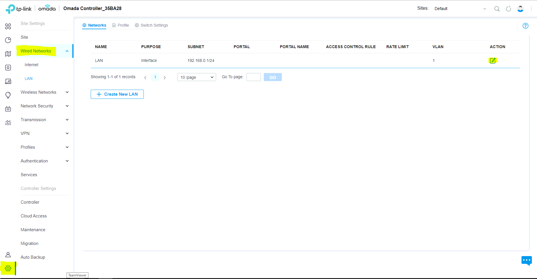The height and width of the screenshot is (279, 537).
Task: Click the Settings gear icon in sidebar
Action: [8, 268]
